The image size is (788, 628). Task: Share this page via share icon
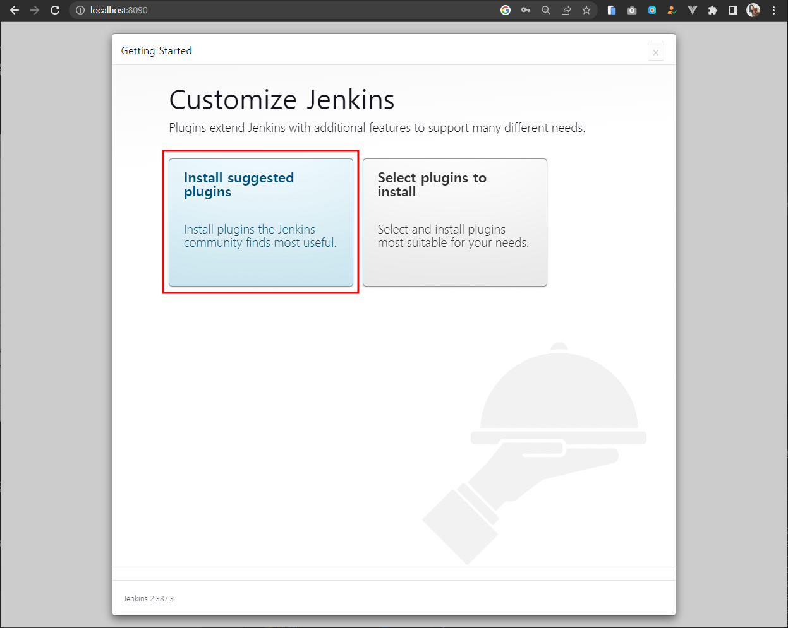coord(566,10)
